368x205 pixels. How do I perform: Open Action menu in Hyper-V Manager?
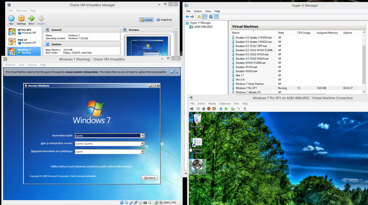click(198, 11)
